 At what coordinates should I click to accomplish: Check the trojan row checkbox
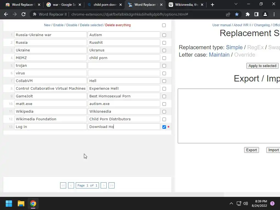pos(164,66)
